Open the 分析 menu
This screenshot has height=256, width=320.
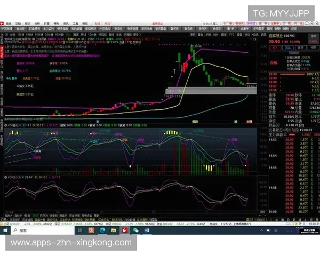[x=37, y=24]
